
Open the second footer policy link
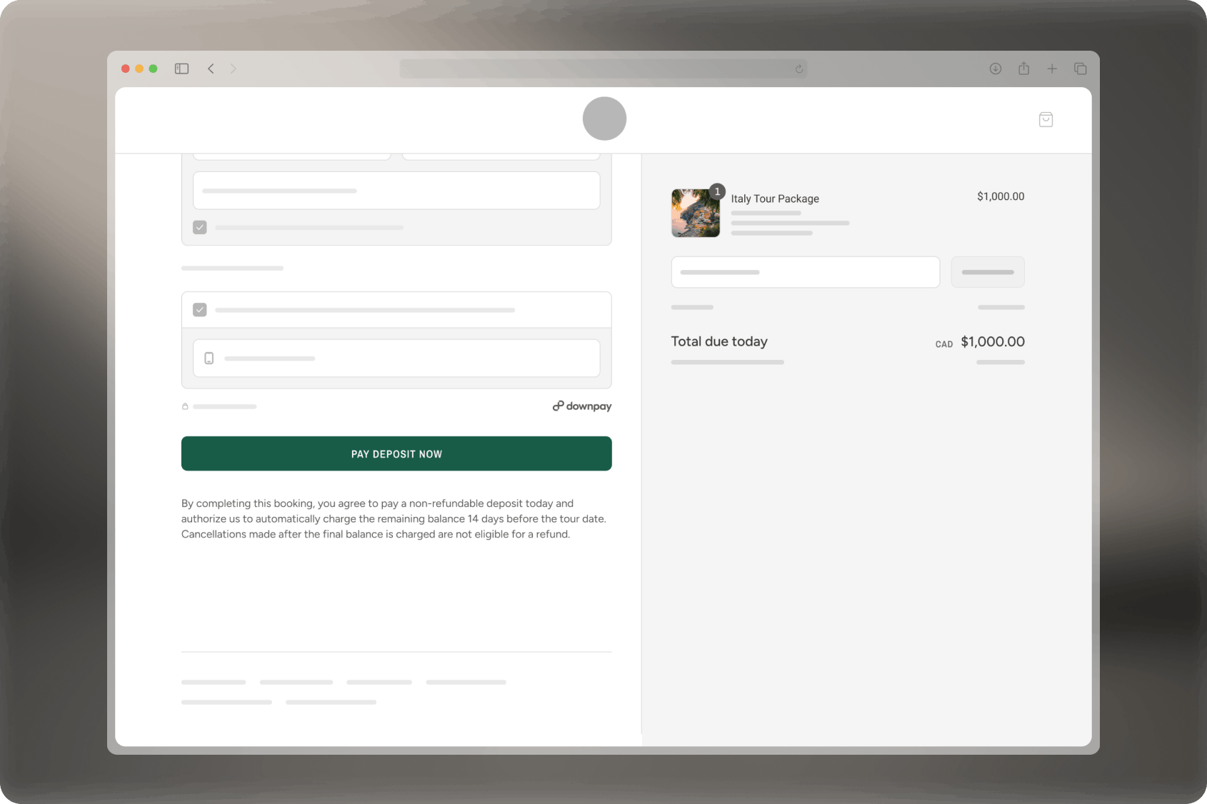(296, 683)
